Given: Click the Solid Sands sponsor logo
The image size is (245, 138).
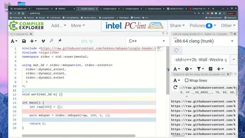Looking at the screenshot, I should coord(156,26).
